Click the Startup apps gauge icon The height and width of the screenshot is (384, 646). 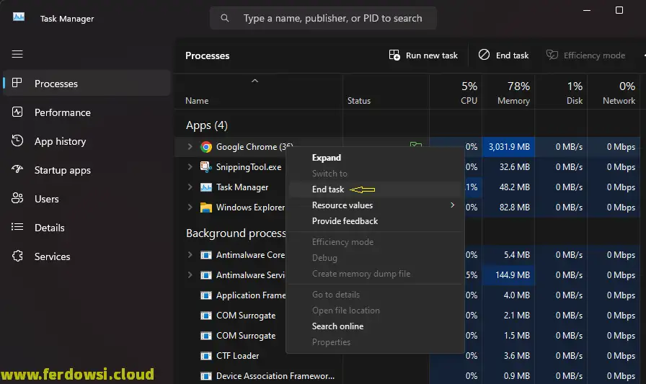click(x=17, y=169)
